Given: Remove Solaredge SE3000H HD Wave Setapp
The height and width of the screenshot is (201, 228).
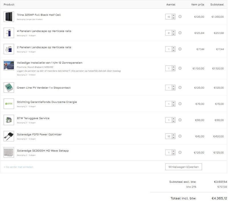Looking at the screenshot, I should 180,153.
